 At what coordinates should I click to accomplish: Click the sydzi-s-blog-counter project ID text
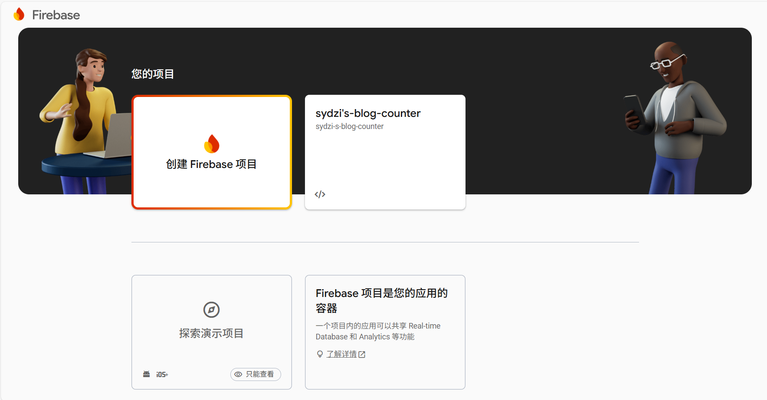[x=349, y=126]
